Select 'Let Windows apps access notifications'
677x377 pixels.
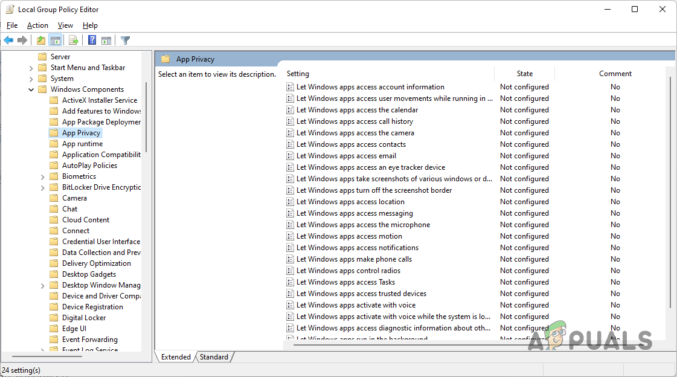358,248
